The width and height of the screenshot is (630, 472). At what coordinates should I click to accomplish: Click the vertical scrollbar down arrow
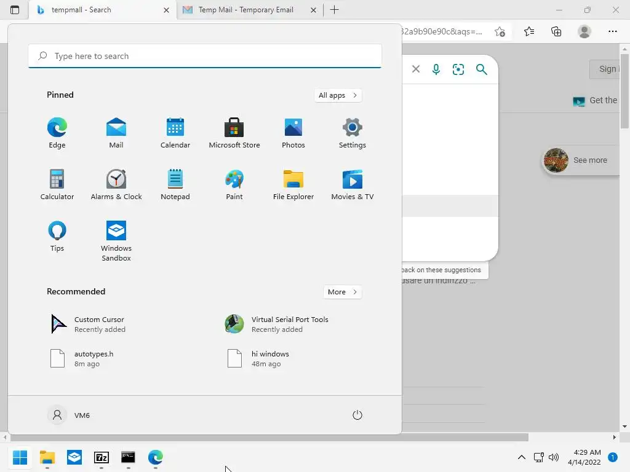coord(624,427)
